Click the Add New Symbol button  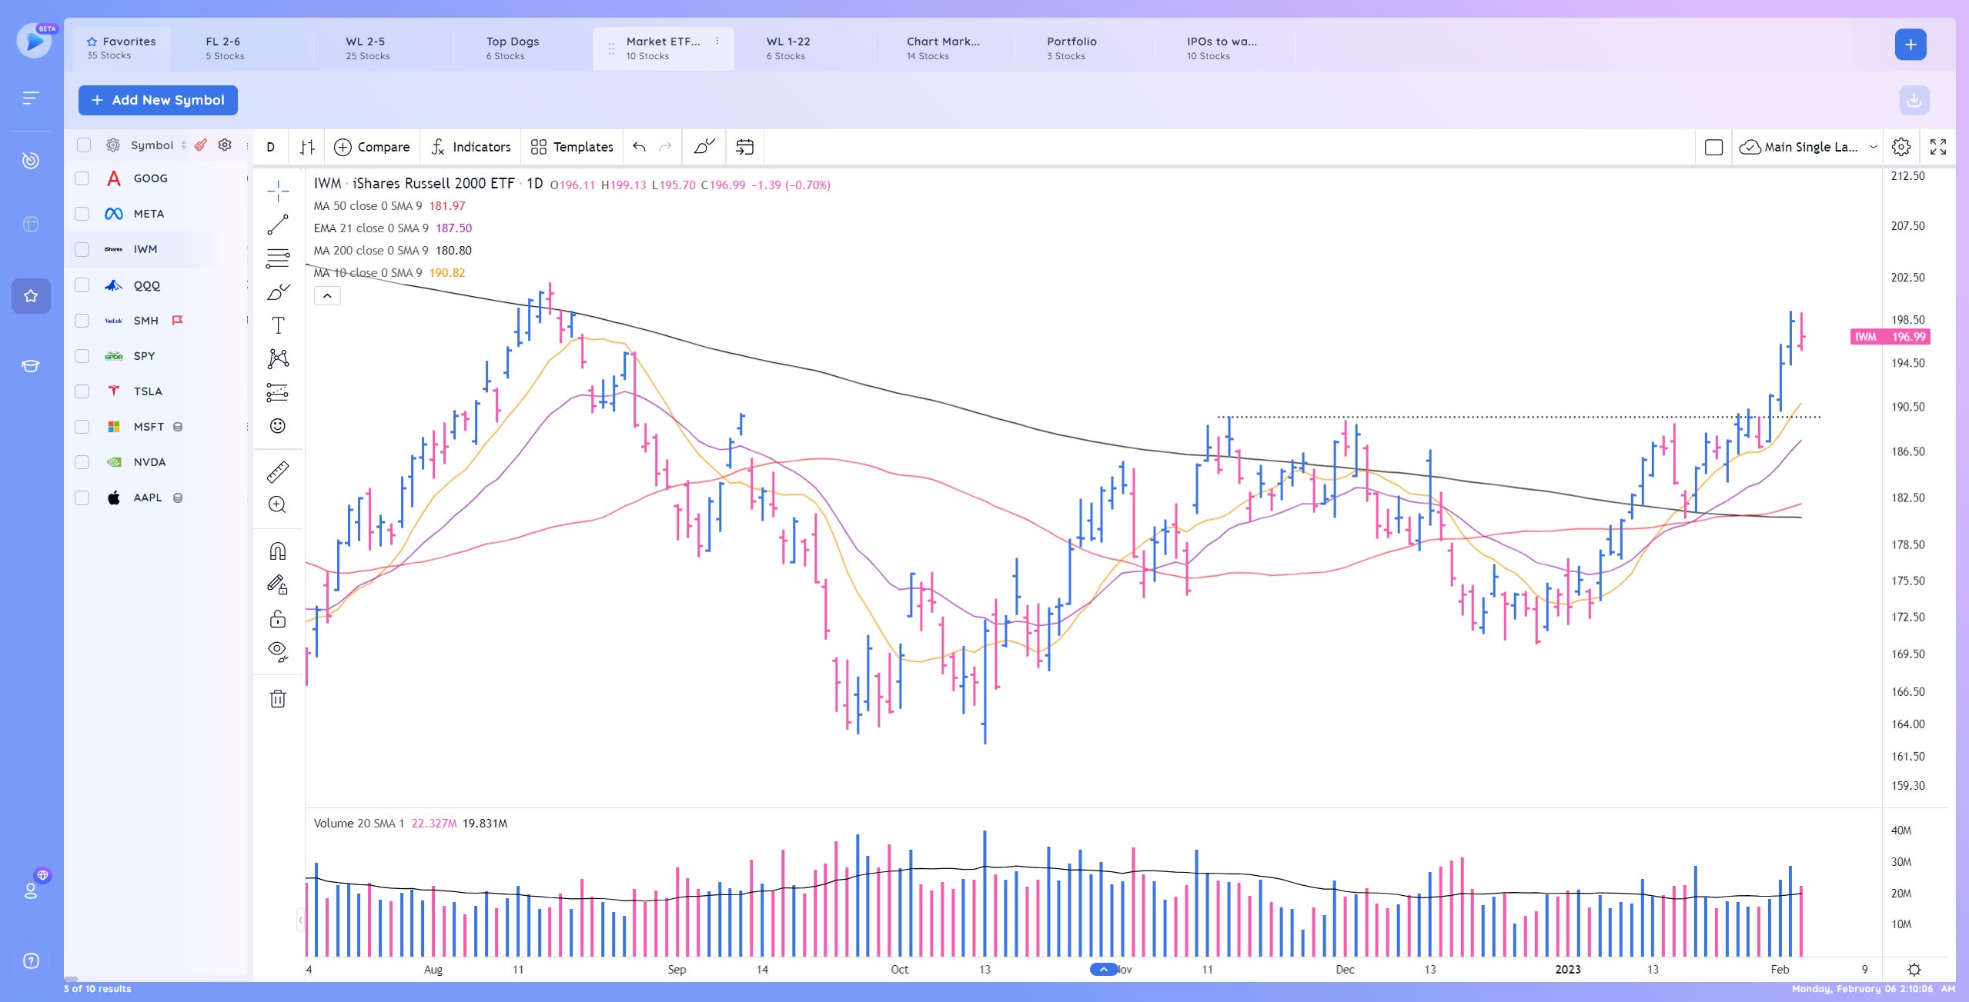point(158,100)
